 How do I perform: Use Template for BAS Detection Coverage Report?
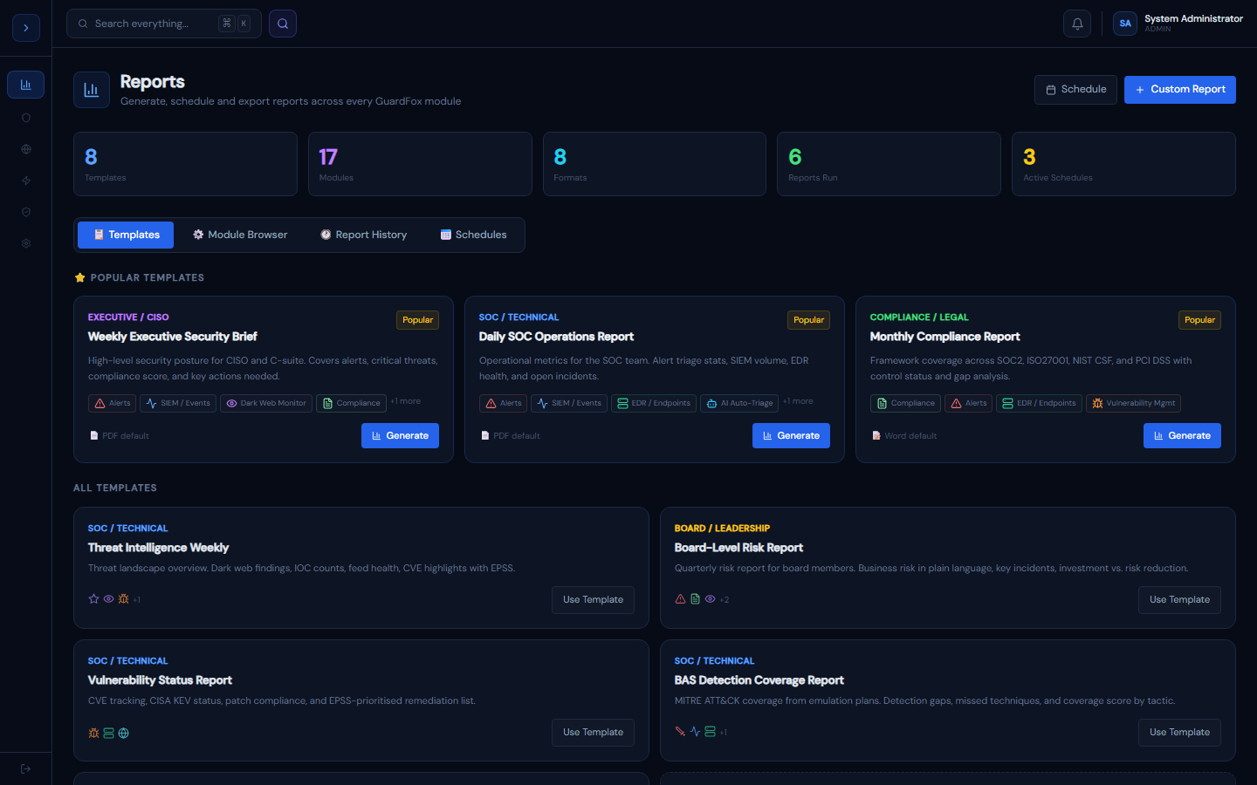coord(1179,733)
